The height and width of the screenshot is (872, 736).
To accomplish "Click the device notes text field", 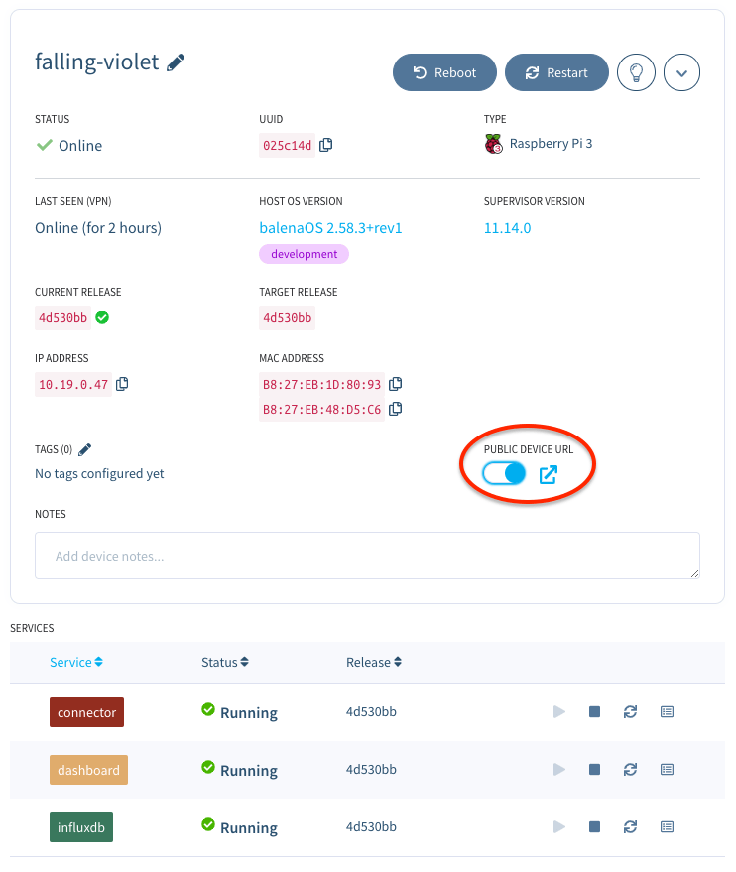I will [x=367, y=556].
